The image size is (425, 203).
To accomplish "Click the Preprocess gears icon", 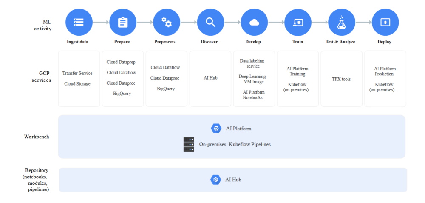I will tap(166, 22).
